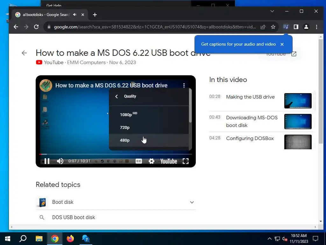Click the Quality menu scrollbar
326x245 pixels.
point(190,105)
